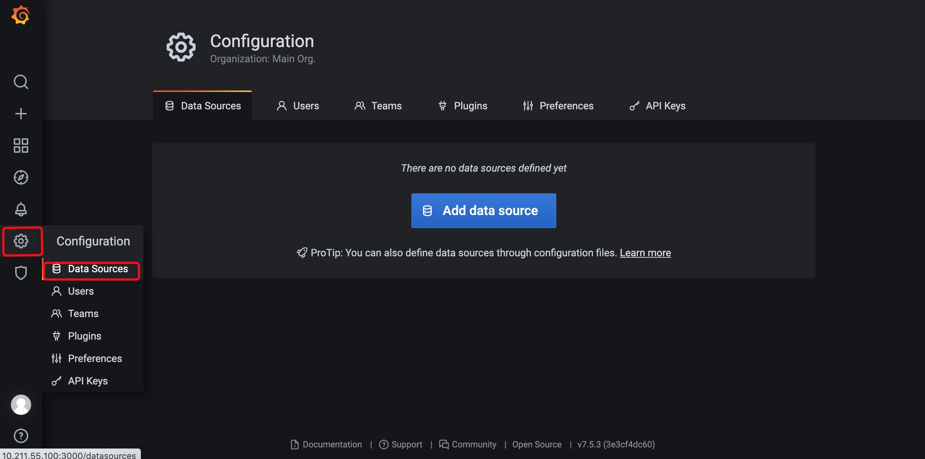Open the Explore compass icon
The image size is (925, 459).
pos(21,177)
